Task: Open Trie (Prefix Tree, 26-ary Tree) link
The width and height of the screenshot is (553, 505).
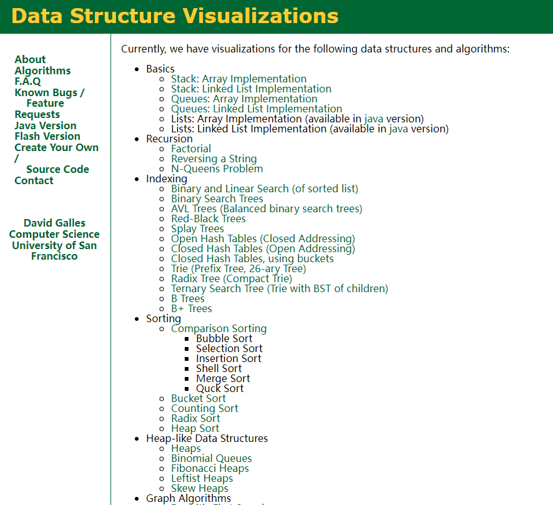Action: (x=238, y=269)
